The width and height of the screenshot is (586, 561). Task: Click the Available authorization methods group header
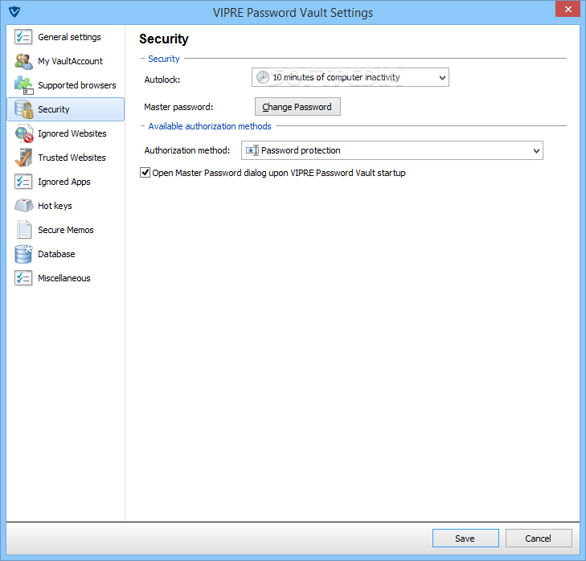(210, 126)
